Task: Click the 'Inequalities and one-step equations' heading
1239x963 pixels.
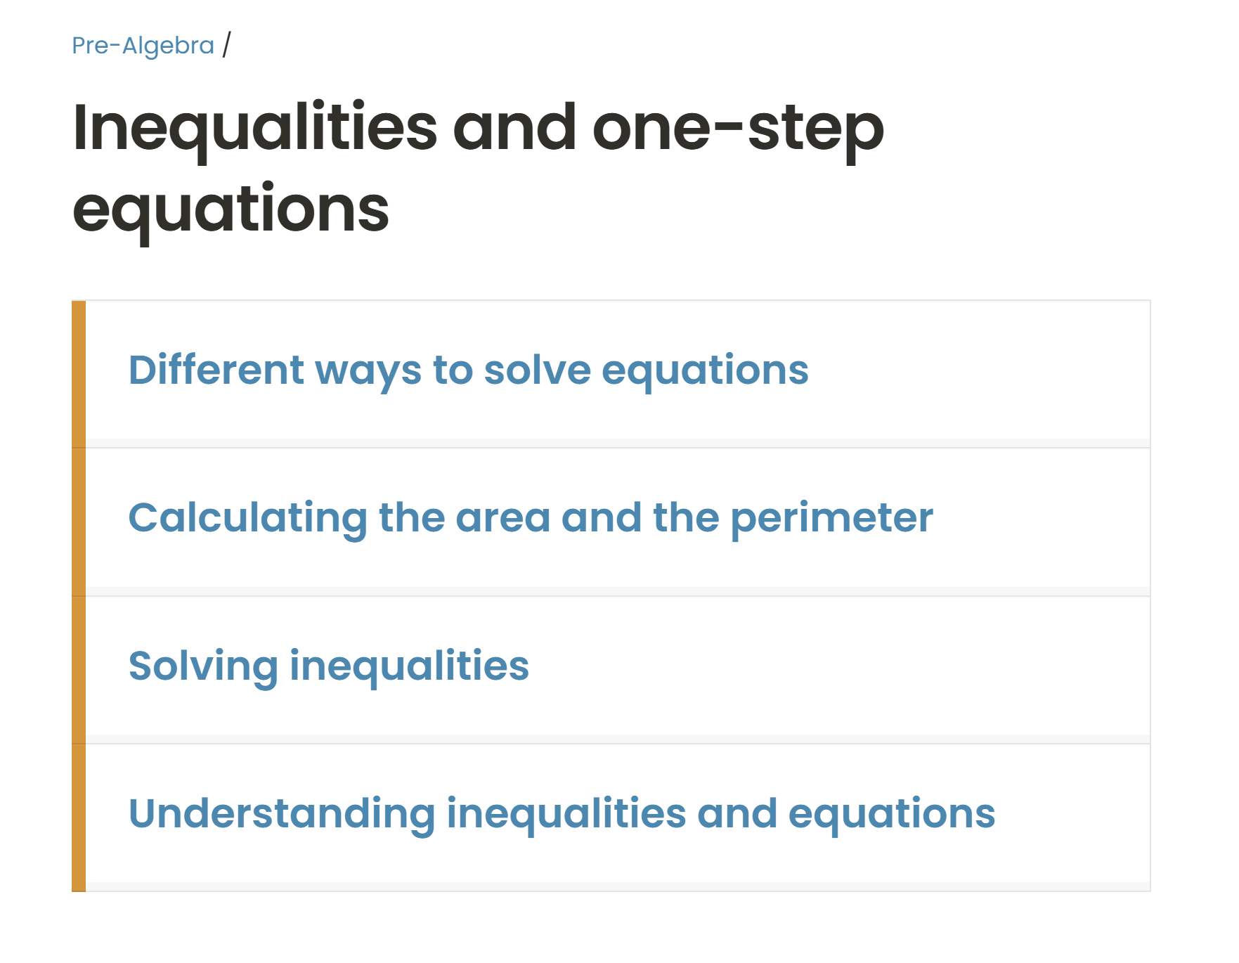Action: pyautogui.click(x=478, y=167)
